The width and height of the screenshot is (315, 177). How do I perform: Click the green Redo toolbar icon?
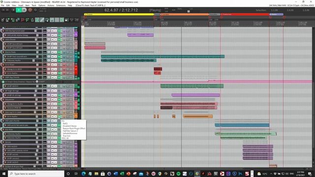tap(27, 20)
